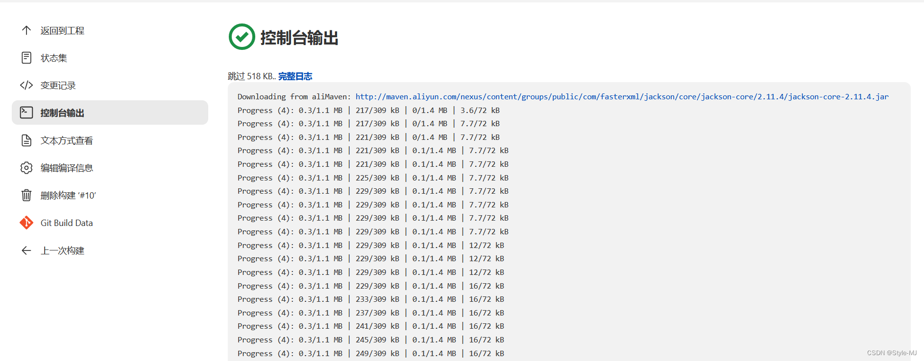Click the progress line with 233/309 kB
Screen dimensions: 924x361
371,299
